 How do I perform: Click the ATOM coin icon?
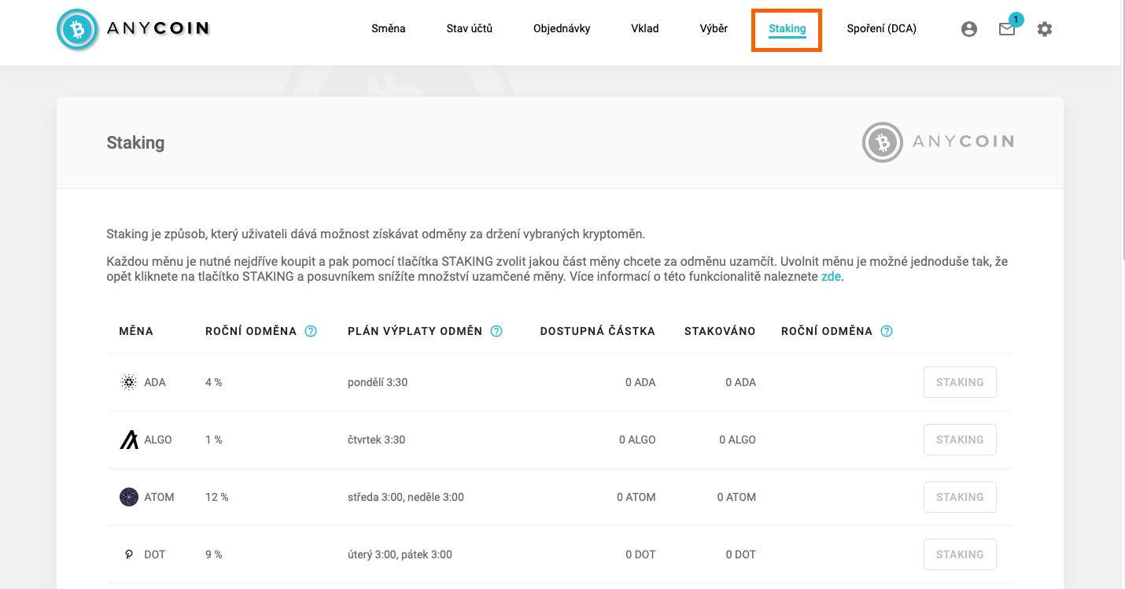point(129,497)
